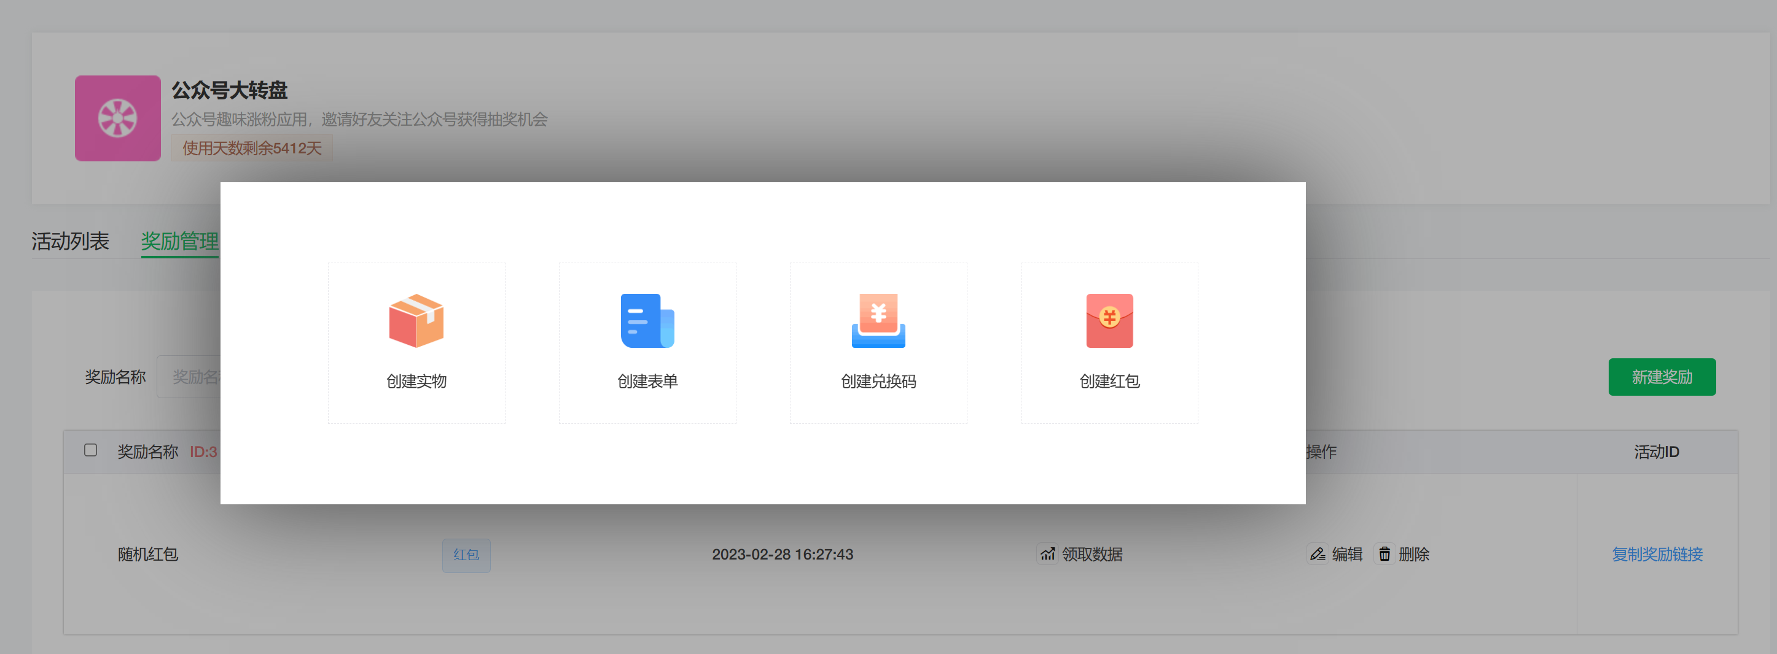Click the 创建实物 box icon
Viewport: 1777px width, 654px height.
coord(416,320)
